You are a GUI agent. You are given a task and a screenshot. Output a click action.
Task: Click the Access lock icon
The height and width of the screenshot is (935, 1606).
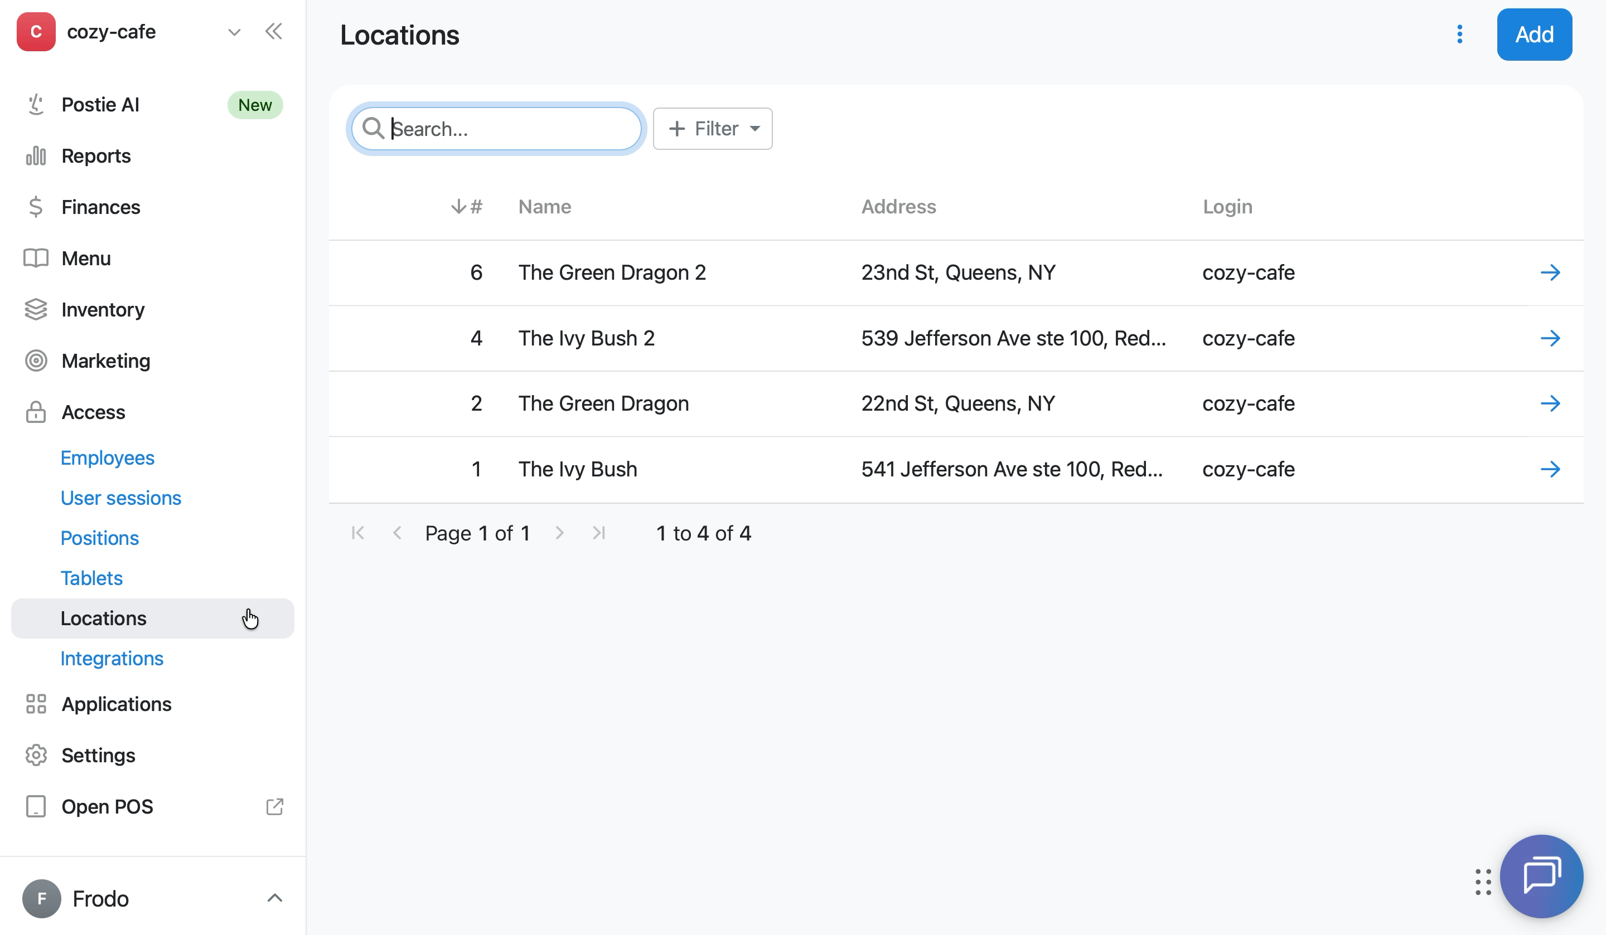click(x=36, y=413)
